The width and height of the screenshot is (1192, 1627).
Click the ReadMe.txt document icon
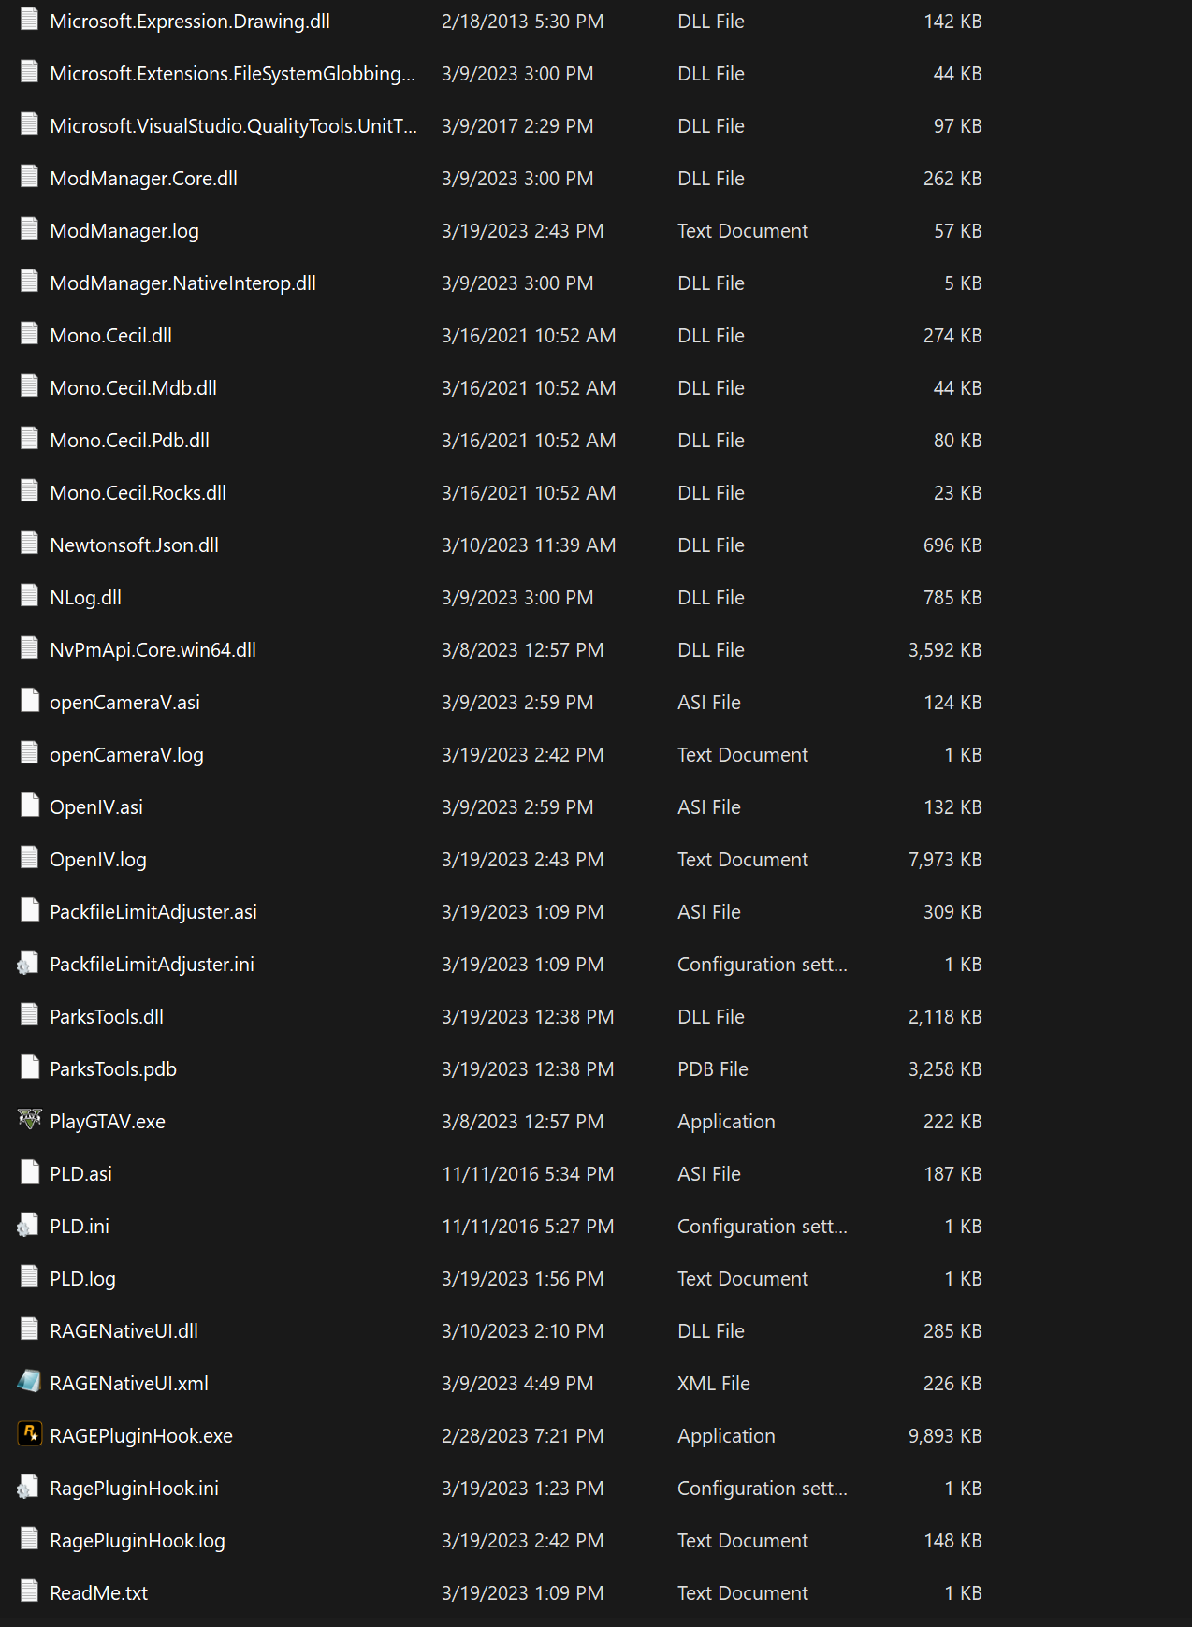(30, 1591)
